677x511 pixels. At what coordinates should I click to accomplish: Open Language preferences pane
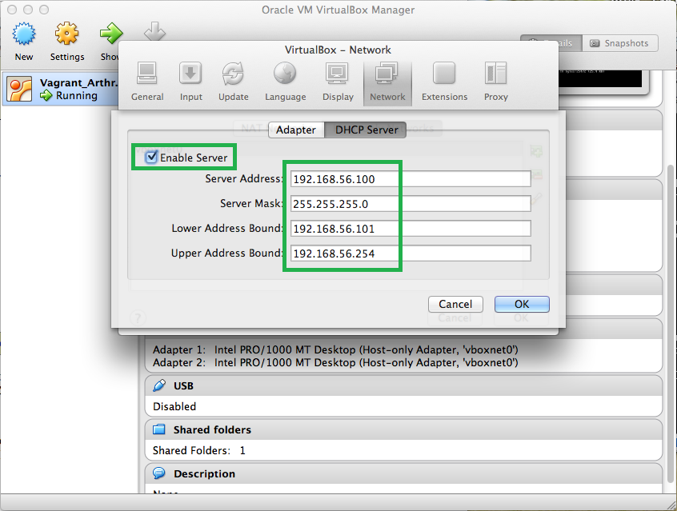point(286,82)
